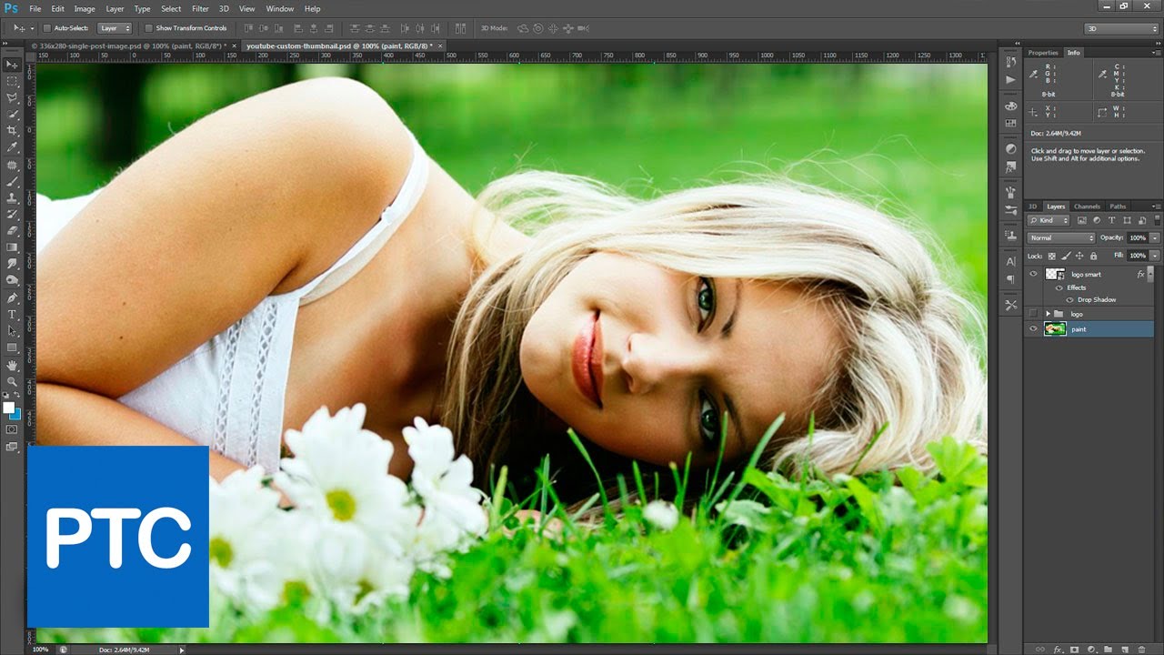
Task: Select the Zoom tool
Action: (x=12, y=382)
